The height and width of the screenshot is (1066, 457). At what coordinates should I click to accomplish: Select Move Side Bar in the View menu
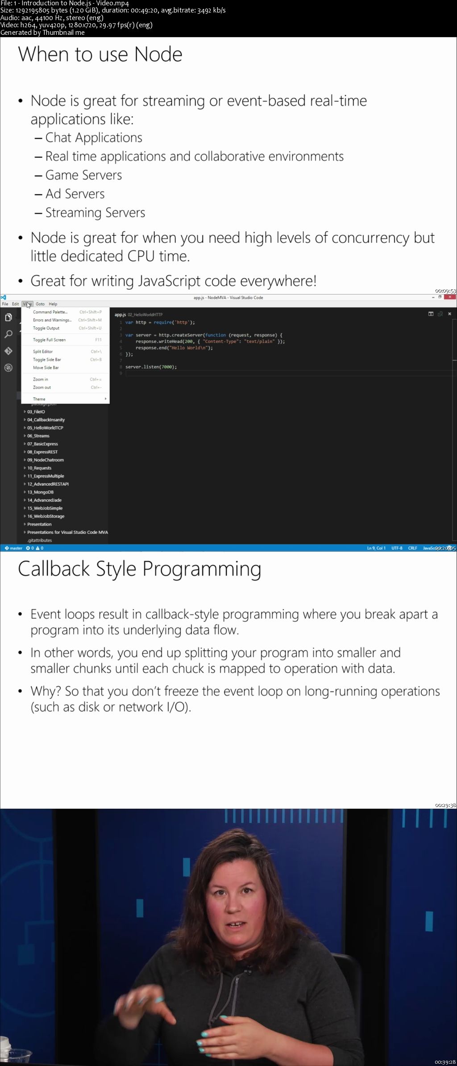tap(66, 368)
